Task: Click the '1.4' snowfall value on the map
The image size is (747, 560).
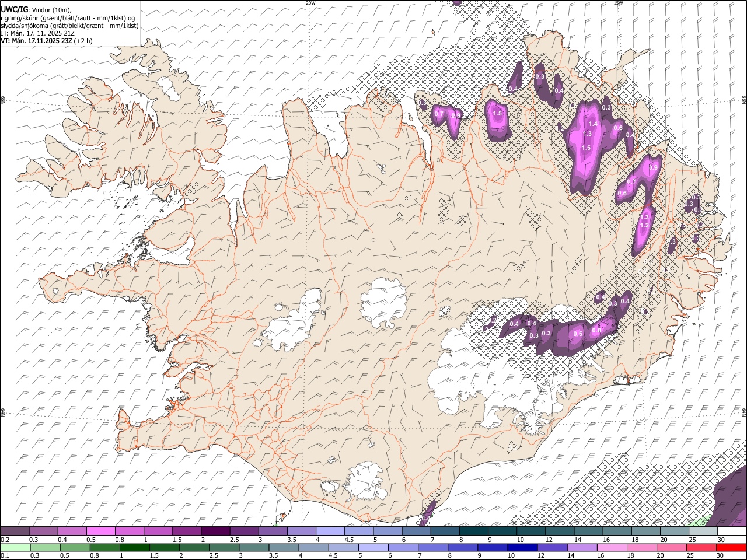Action: 594,124
